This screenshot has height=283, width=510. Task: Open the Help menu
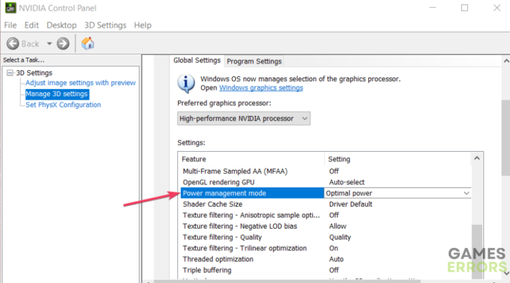pos(143,25)
